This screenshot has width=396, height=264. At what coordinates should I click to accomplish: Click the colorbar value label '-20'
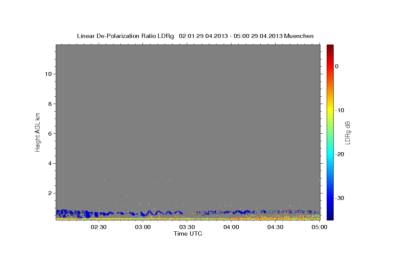click(340, 154)
